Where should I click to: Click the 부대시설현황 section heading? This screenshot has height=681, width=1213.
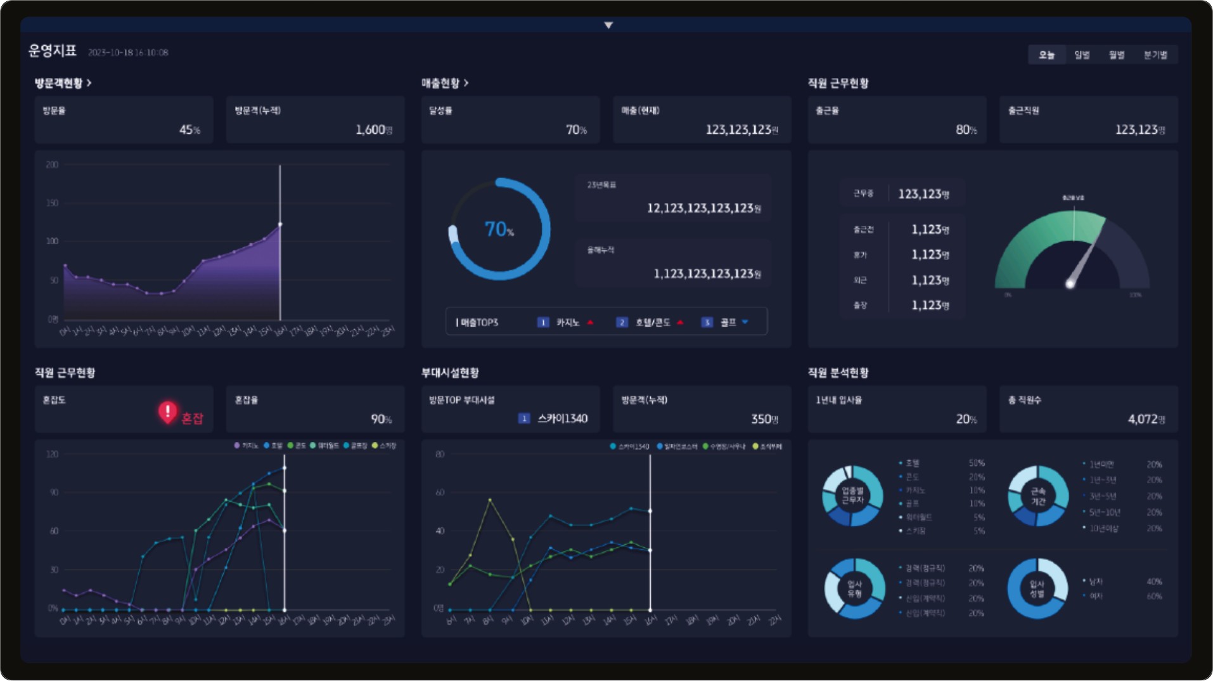[451, 373]
